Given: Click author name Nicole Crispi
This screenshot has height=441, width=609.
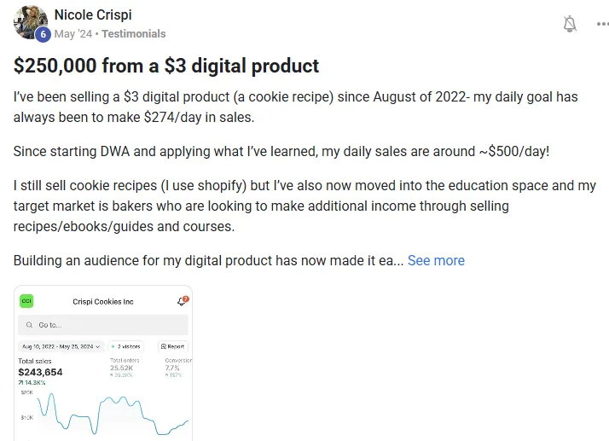Looking at the screenshot, I should [93, 15].
